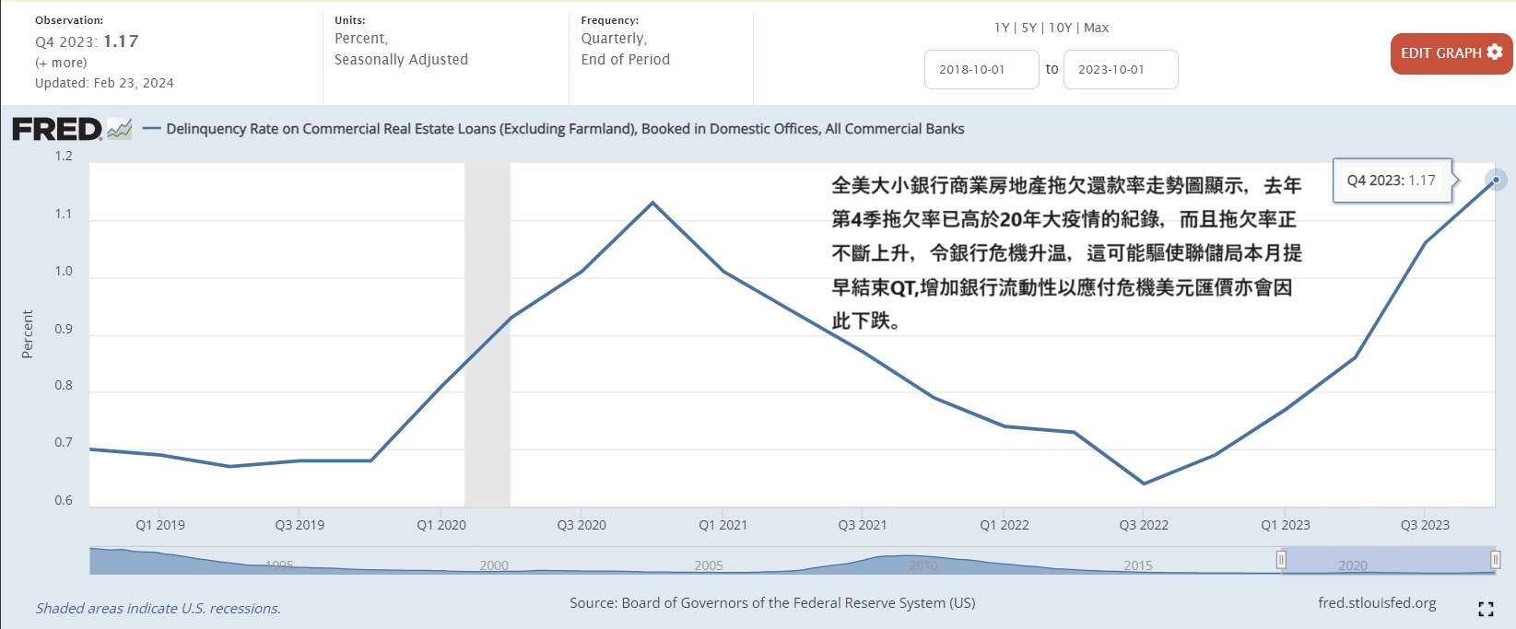The width and height of the screenshot is (1516, 629).
Task: Click the Delinquency Rate series legend title
Action: 565,129
